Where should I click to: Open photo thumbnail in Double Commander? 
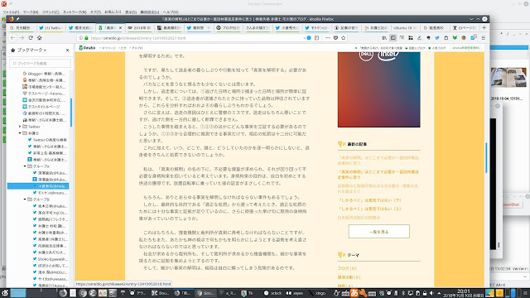508,77
